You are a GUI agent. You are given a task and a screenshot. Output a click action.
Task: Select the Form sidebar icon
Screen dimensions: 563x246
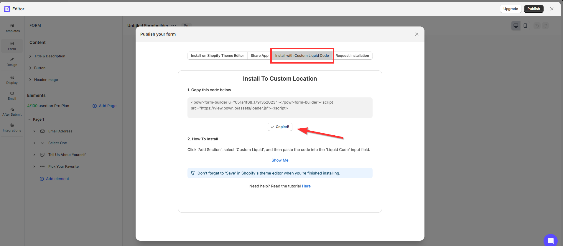pos(12,46)
